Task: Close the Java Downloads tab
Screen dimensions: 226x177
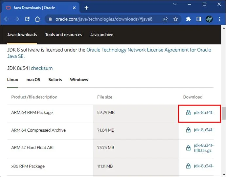Action: pos(74,8)
